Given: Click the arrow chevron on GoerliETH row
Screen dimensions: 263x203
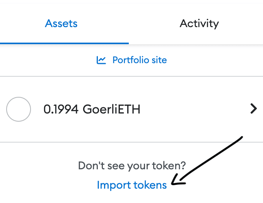Looking at the screenshot, I should 253,109.
